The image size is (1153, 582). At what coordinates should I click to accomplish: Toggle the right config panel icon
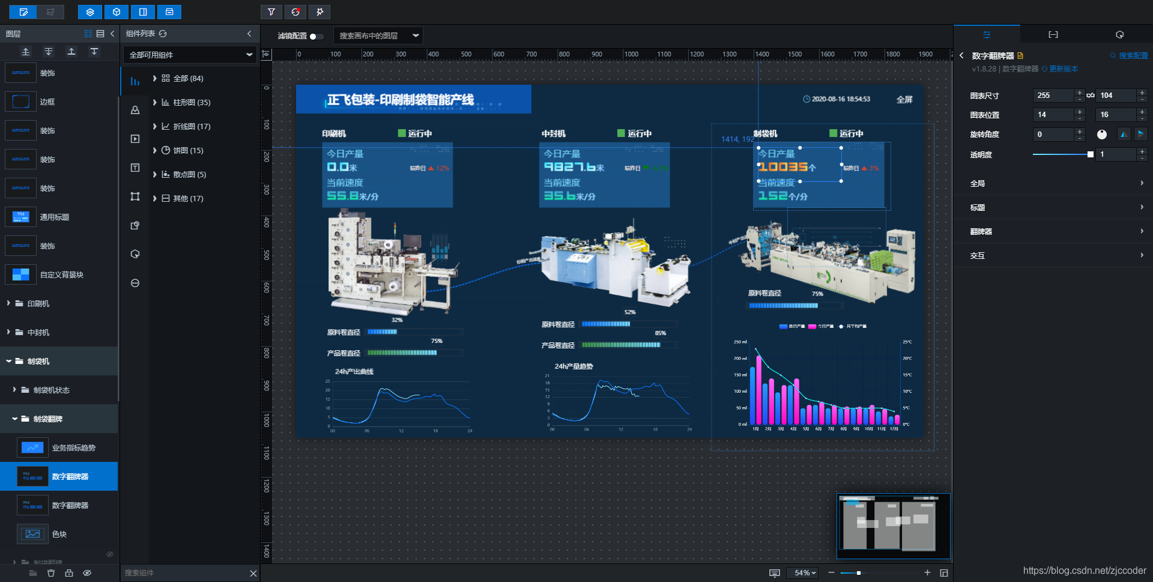pos(143,12)
